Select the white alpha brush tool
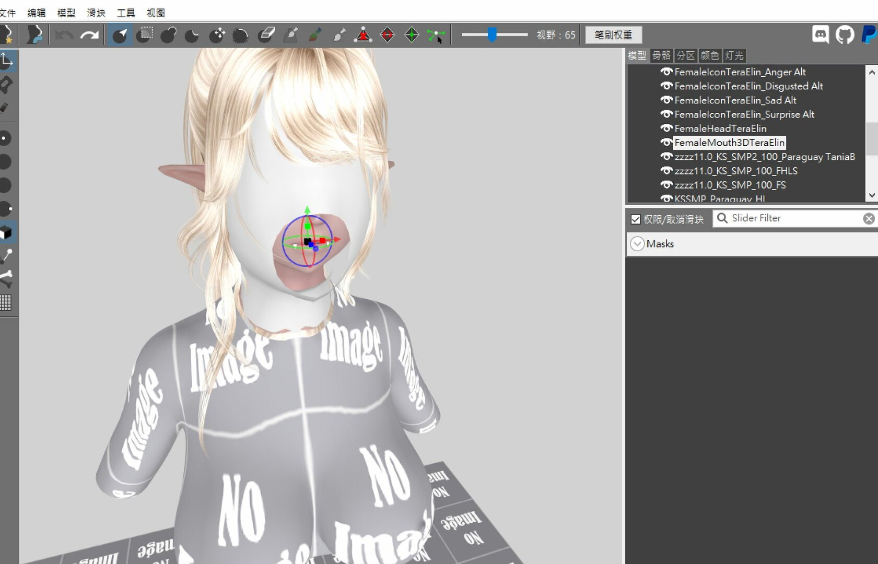 [x=340, y=35]
